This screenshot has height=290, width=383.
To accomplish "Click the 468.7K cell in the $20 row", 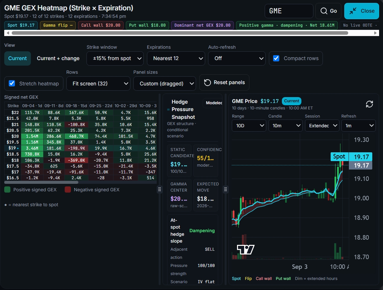I will pos(76,136).
